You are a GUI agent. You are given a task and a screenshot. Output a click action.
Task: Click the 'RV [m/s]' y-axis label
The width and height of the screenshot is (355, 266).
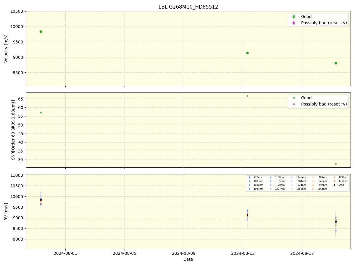(x=6, y=212)
